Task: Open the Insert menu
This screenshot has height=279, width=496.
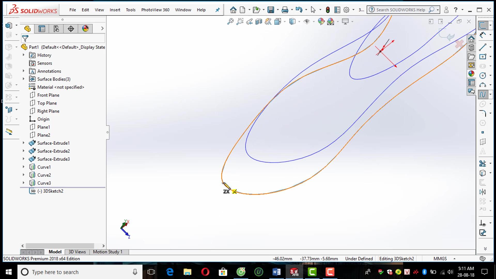Action: pos(115,10)
